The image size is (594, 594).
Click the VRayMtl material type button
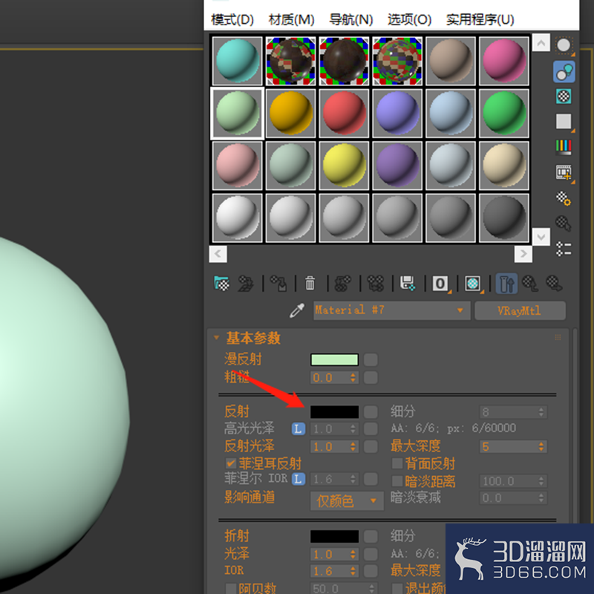pos(520,310)
